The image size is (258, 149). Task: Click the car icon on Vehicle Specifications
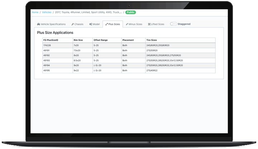(38, 24)
